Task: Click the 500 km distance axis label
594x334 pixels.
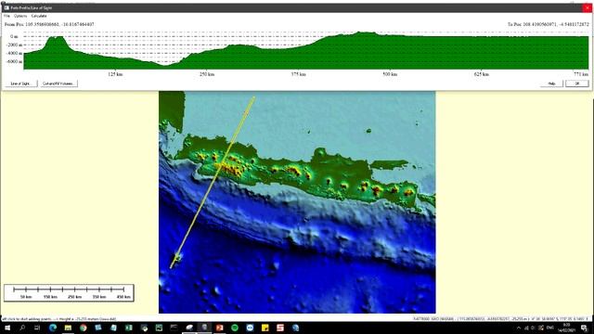Action: (x=390, y=74)
